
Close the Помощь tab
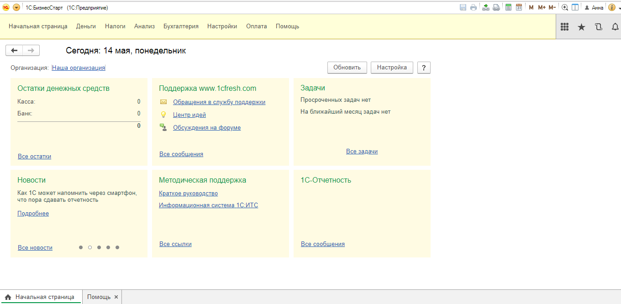pos(116,297)
